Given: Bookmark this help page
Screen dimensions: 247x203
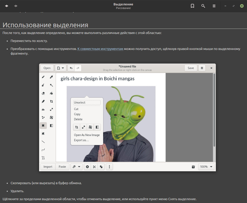Looking at the screenshot, I should [x=192, y=6].
